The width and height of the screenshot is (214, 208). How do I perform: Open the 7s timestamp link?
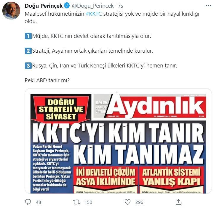(x=121, y=6)
